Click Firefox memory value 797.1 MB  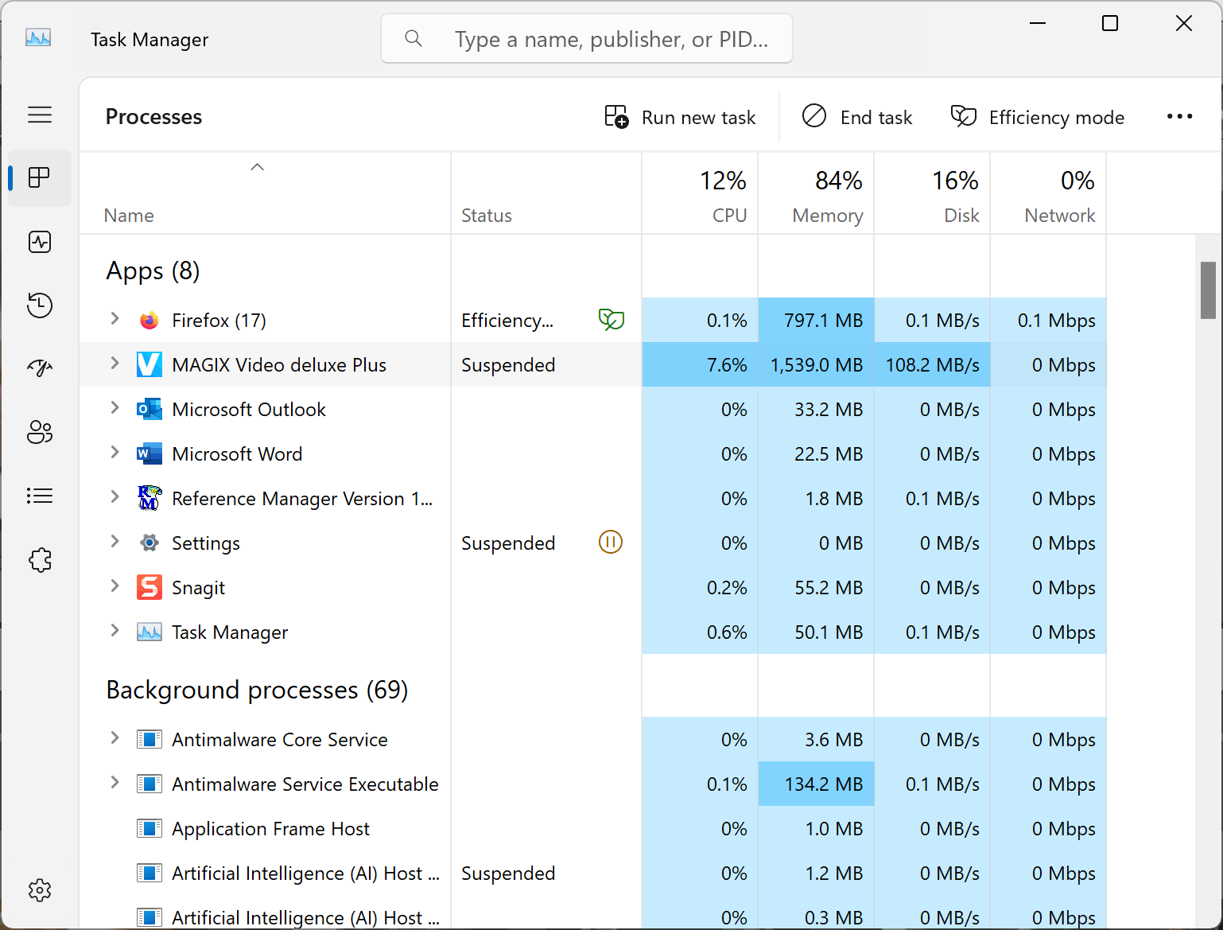[823, 321]
